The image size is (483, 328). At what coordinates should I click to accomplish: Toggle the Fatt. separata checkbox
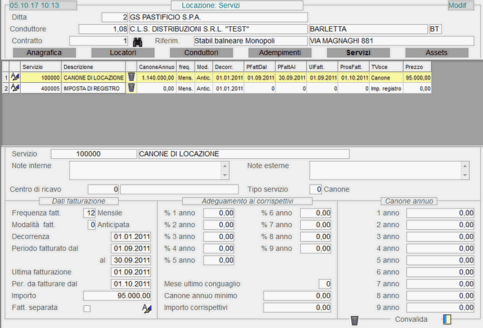click(87, 308)
